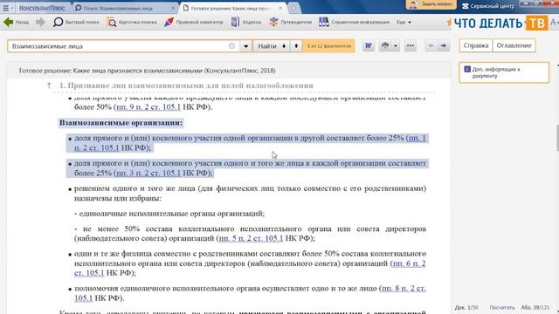This screenshot has height=314, width=559.
Task: Open link пп. 8 п. 2 ст. 105.1
Action: click(404, 289)
